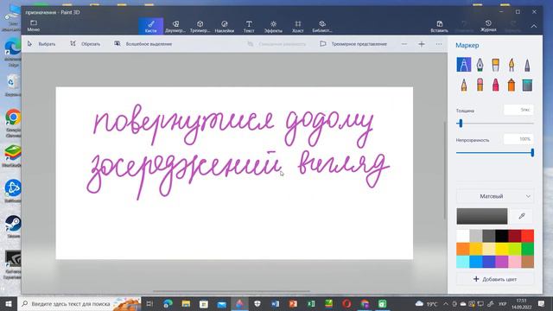
Task: Open the Steam desktop shortcut
Action: pos(13,226)
